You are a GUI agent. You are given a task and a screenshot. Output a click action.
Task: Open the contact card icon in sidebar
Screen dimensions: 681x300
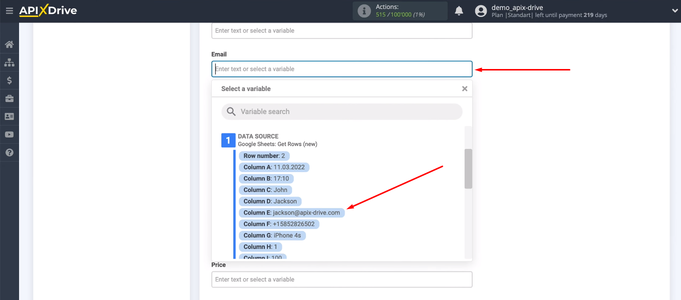coord(9,116)
